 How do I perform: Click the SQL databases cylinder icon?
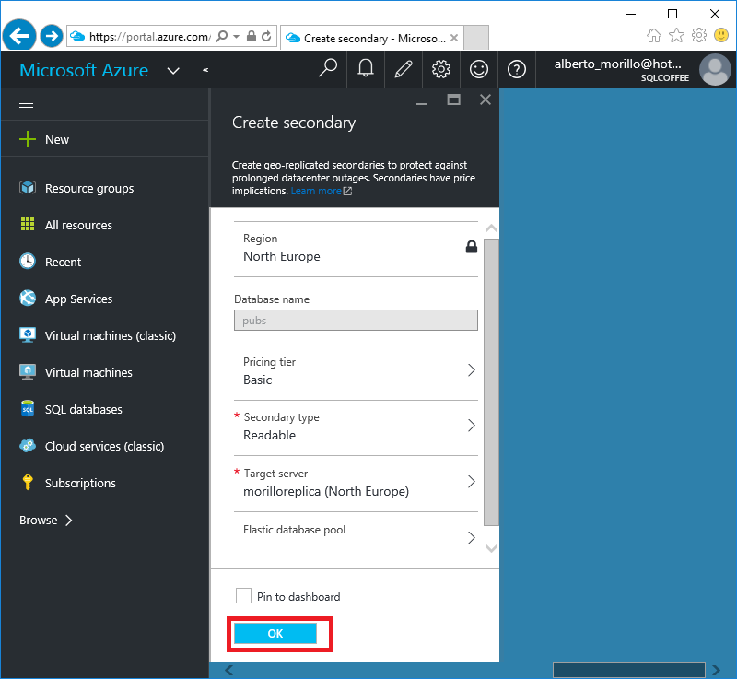[28, 408]
